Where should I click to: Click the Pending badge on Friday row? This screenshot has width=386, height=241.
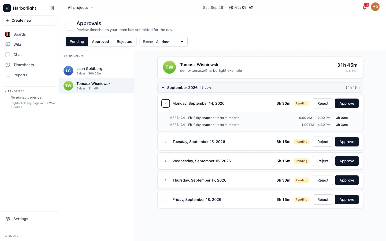click(x=302, y=199)
